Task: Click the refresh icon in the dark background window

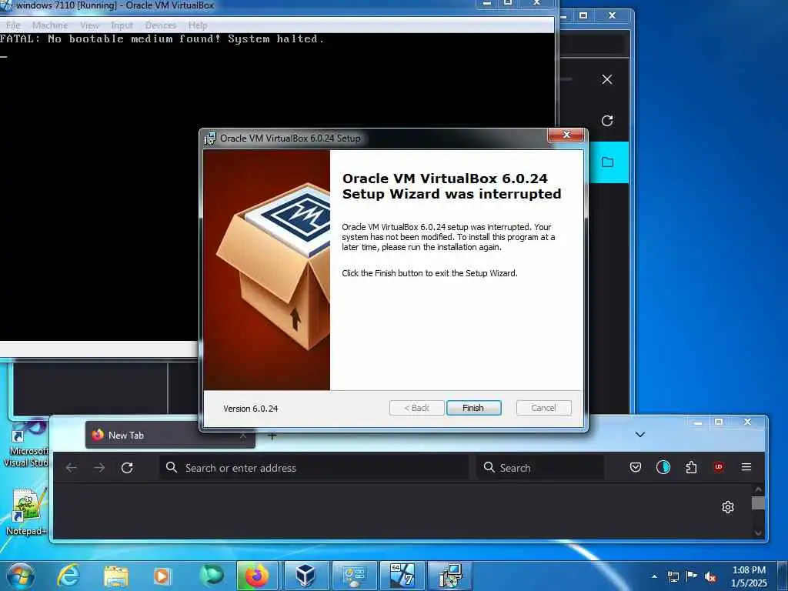Action: 607,121
